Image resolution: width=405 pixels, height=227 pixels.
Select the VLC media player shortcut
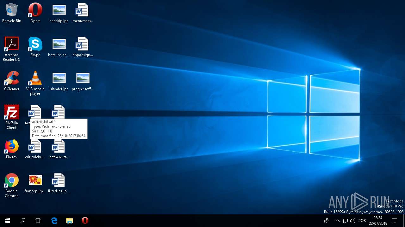(35, 83)
